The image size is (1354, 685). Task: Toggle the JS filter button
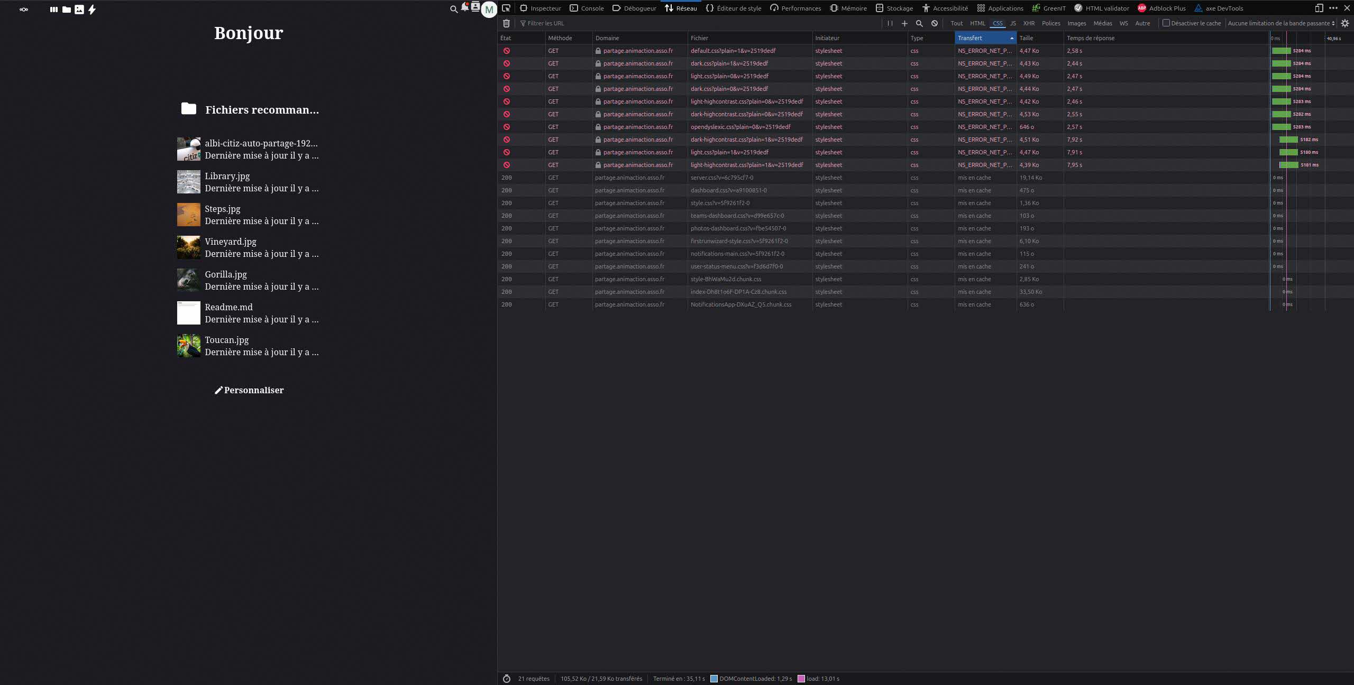(x=1012, y=23)
